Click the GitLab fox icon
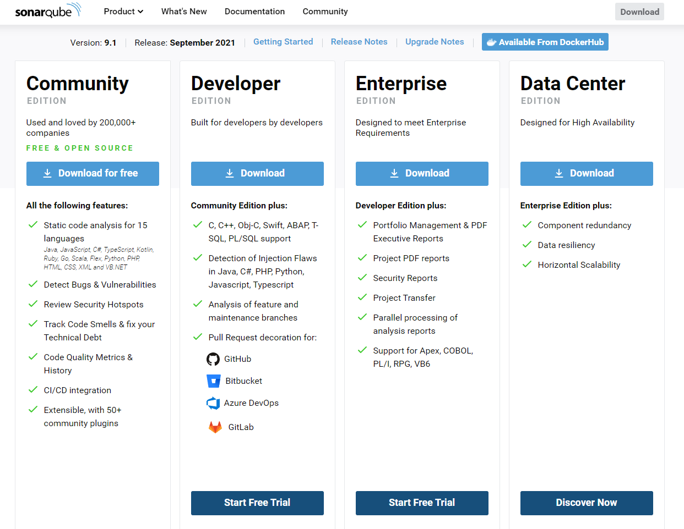 pos(215,427)
